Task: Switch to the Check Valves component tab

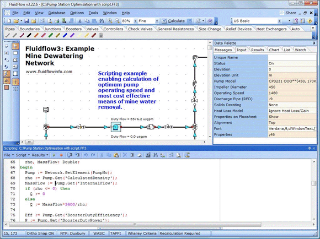Action: coord(140,29)
